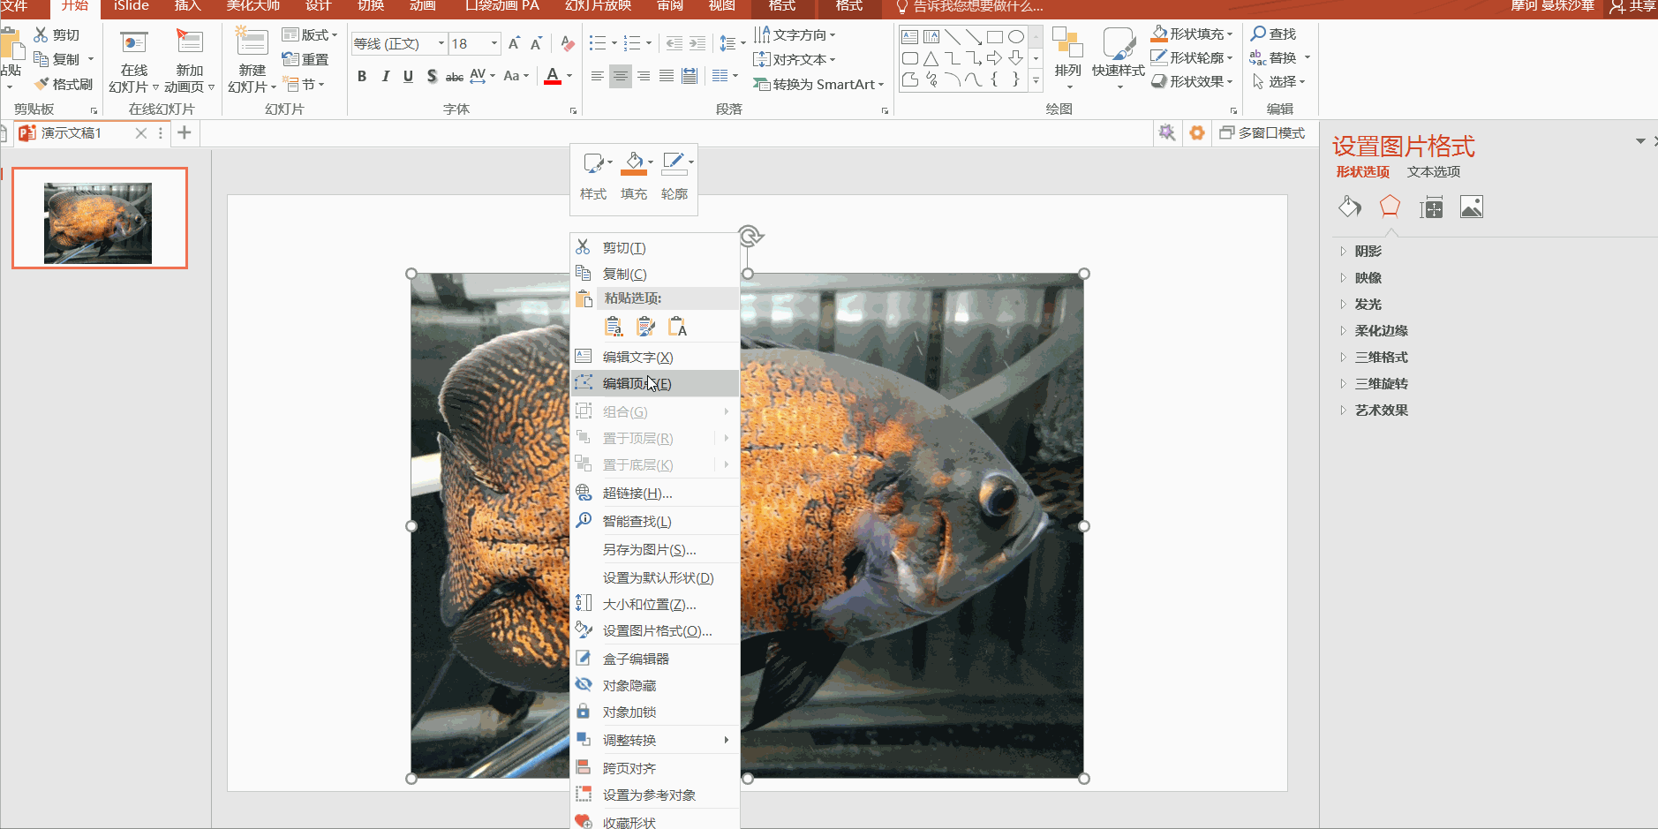Toggle Bold formatting
Viewport: 1658px width, 829px height.
pos(362,77)
